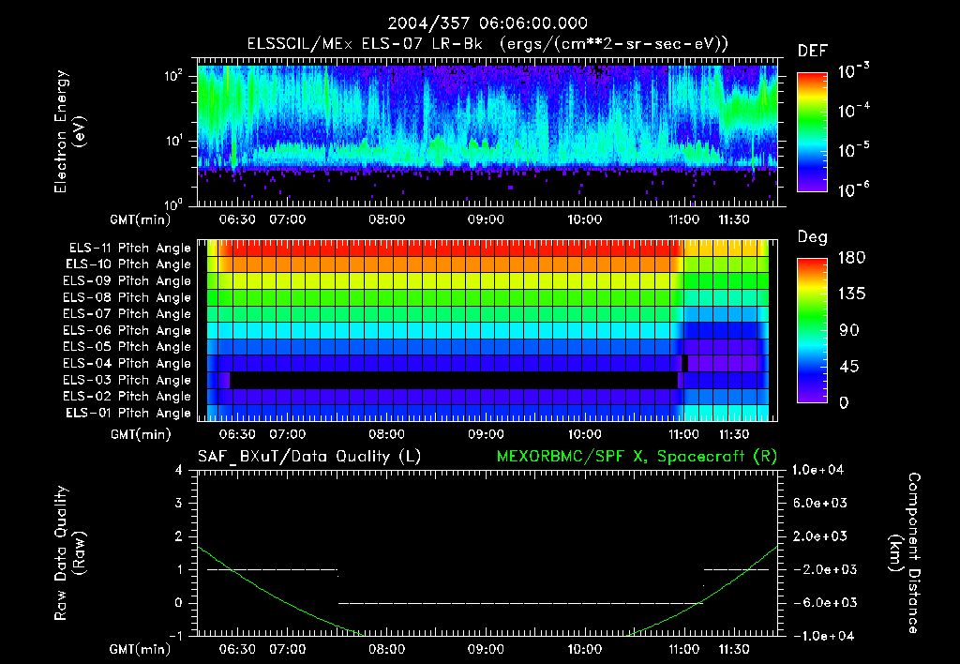Click the 135 value on Deg scale
The image size is (960, 664).
(851, 294)
